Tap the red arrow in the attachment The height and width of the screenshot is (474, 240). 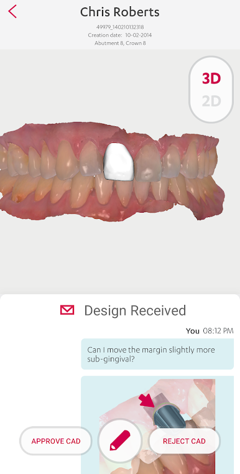click(147, 401)
